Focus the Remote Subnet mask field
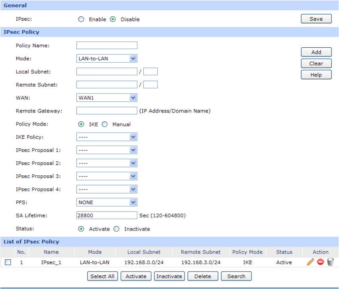 pyautogui.click(x=150, y=85)
